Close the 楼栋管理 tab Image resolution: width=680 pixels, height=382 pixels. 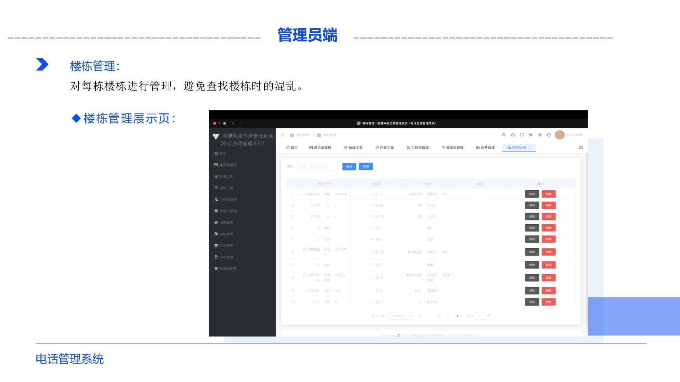pos(529,148)
